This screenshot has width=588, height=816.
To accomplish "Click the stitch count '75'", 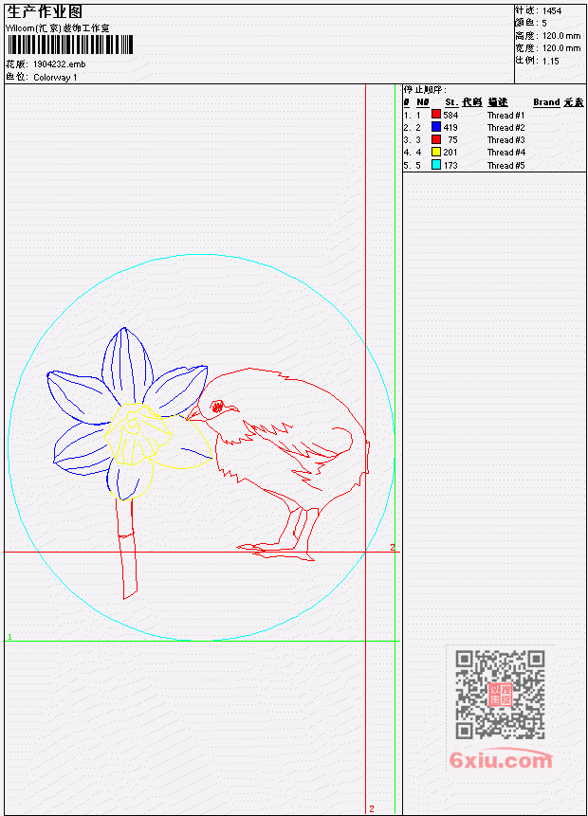I will coord(452,140).
